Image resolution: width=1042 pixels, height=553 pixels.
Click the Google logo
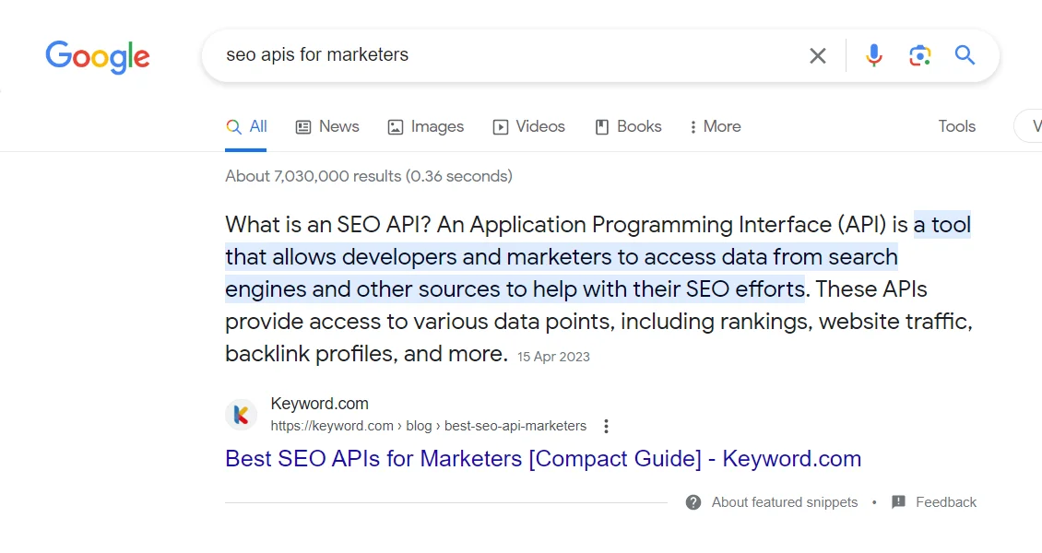point(97,57)
